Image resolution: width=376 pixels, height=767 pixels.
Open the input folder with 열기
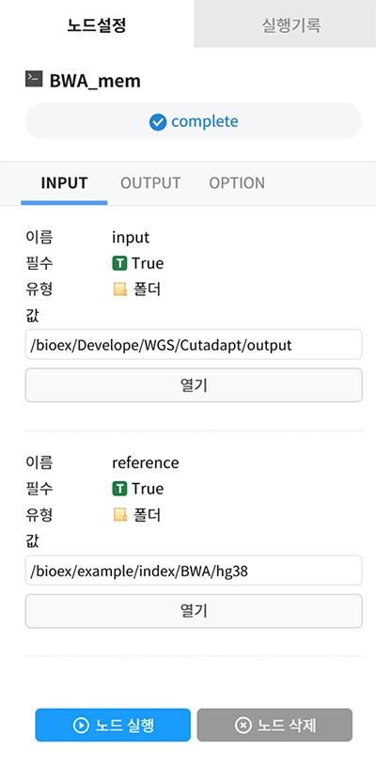coord(194,385)
